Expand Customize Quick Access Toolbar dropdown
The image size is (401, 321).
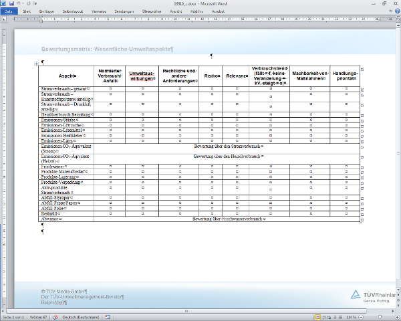(36, 4)
